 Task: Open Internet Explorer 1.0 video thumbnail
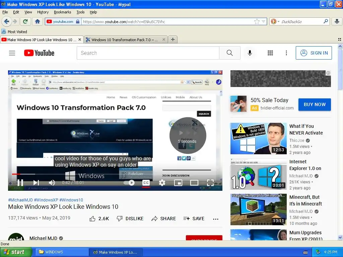click(x=258, y=174)
